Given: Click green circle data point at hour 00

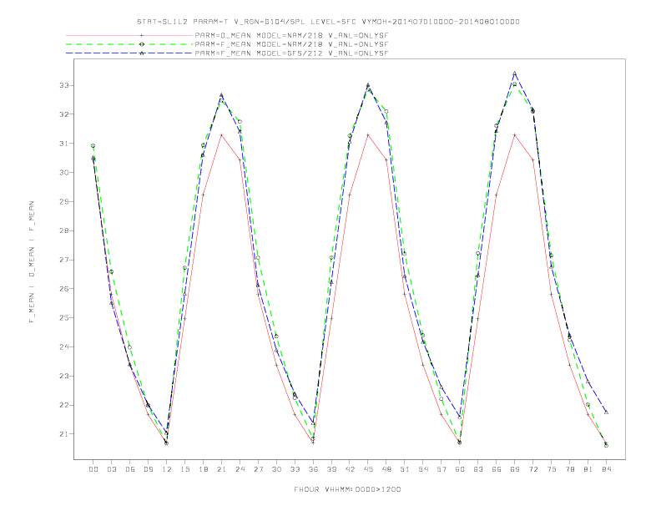Looking at the screenshot, I should [x=93, y=146].
